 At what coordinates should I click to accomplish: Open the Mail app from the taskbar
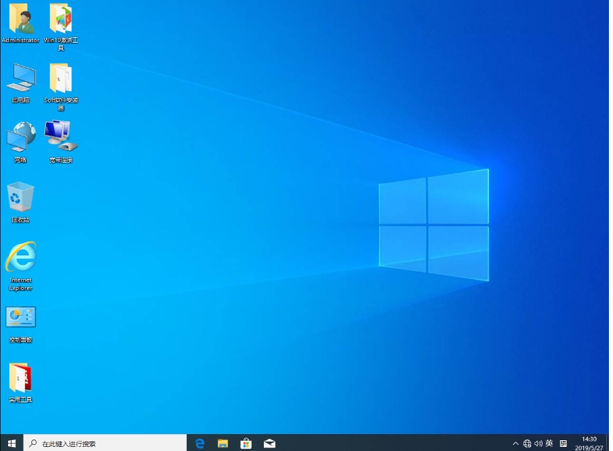269,443
